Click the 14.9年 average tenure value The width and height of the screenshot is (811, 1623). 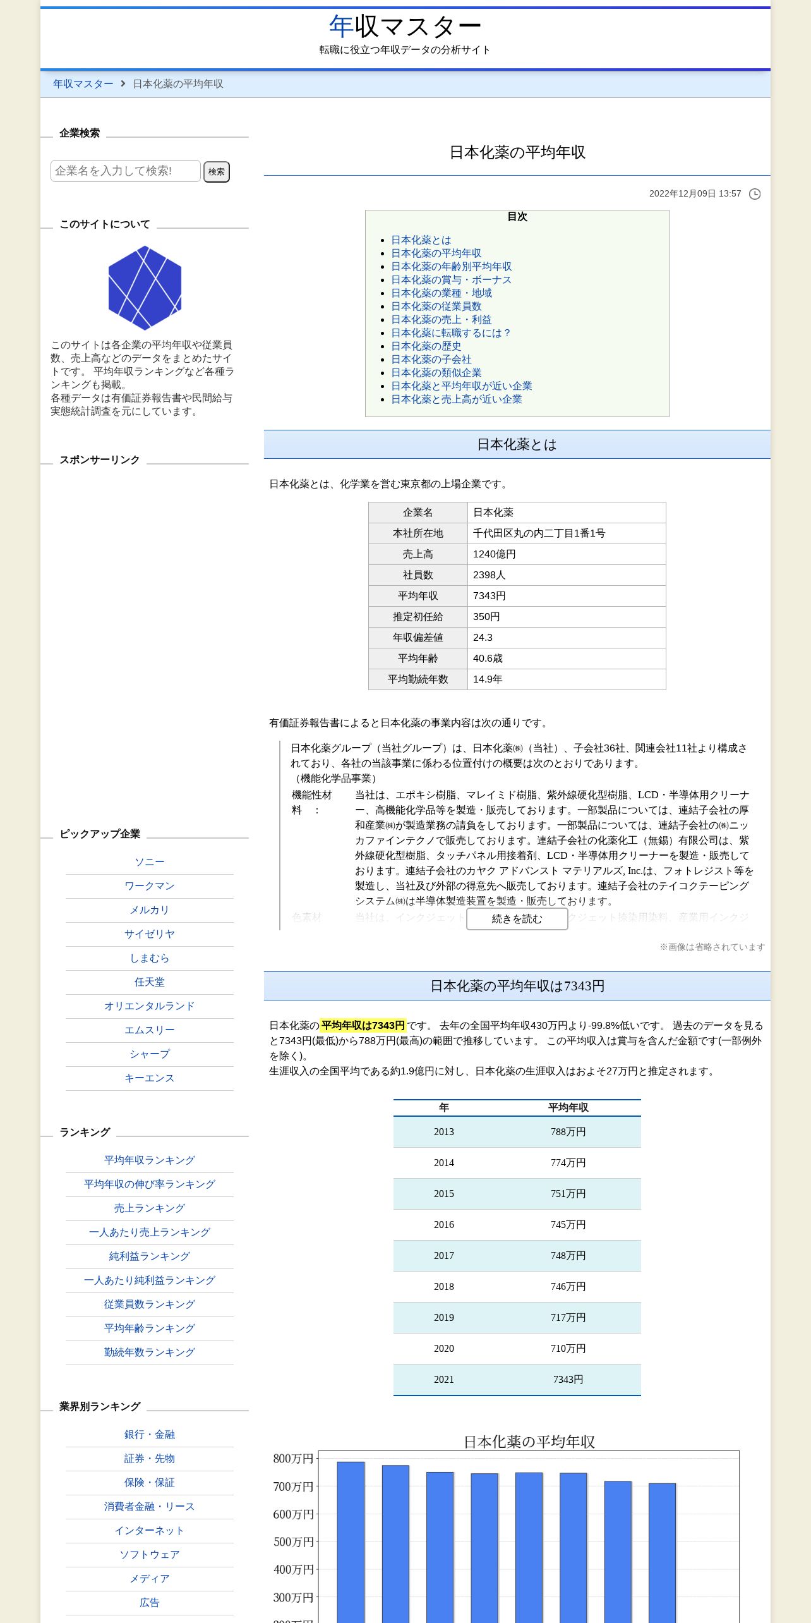click(x=488, y=679)
